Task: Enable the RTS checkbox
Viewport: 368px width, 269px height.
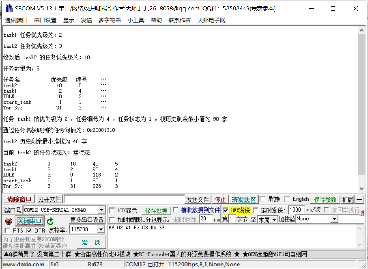Action: click(x=7, y=230)
